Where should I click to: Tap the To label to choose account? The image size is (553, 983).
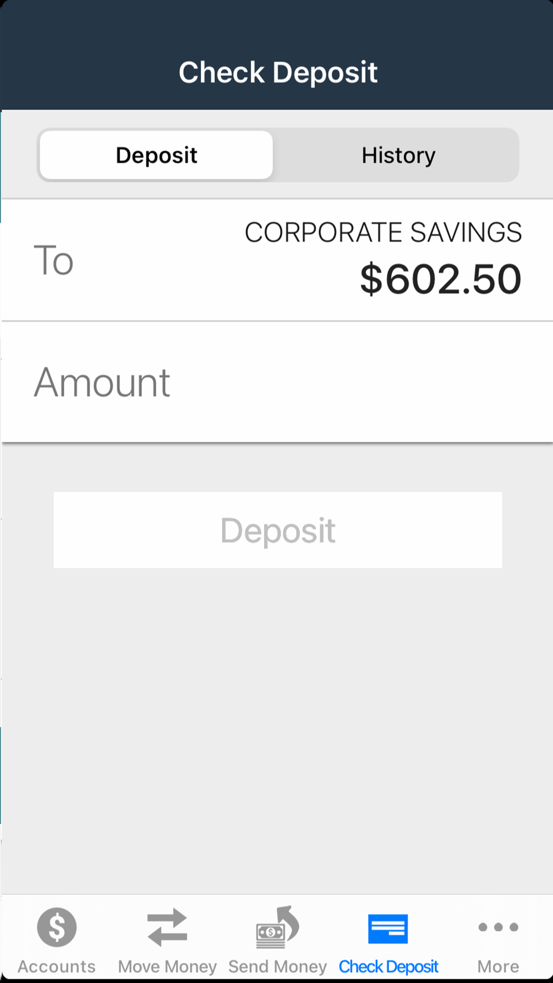[x=54, y=260]
